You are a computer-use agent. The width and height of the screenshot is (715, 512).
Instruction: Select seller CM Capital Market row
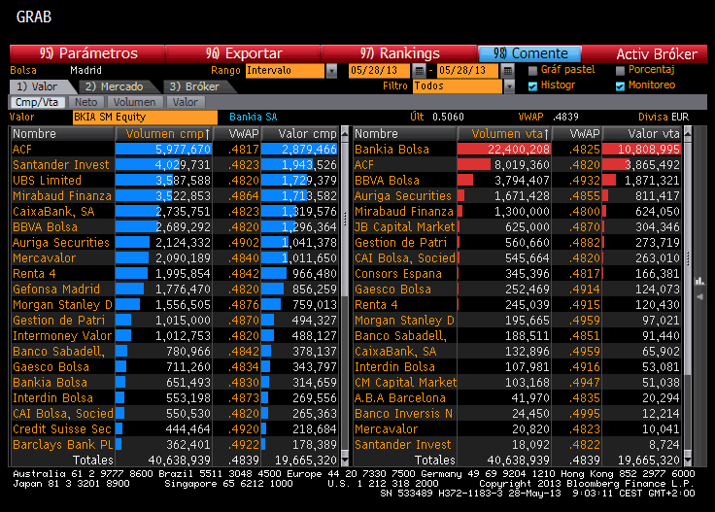tap(518, 383)
